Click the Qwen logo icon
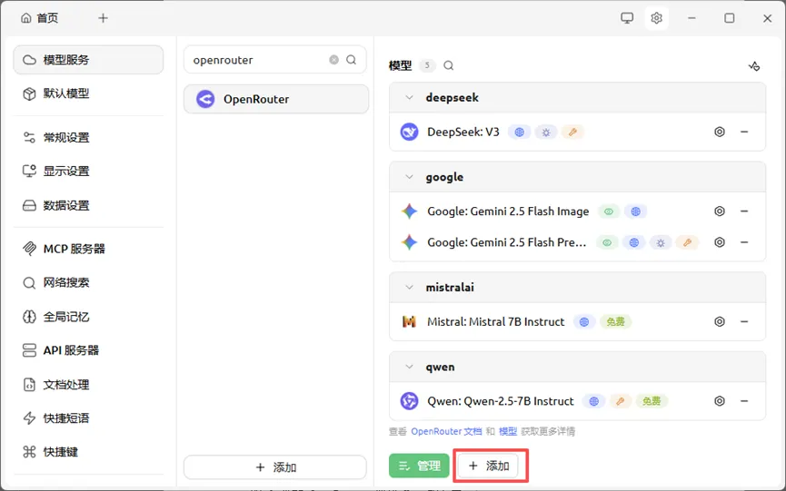786x491 pixels. coord(409,401)
